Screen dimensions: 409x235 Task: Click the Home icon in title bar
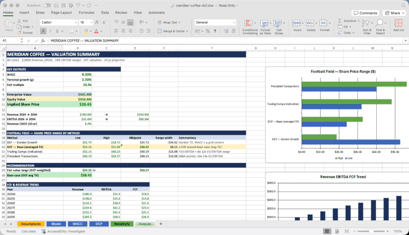(56, 5)
